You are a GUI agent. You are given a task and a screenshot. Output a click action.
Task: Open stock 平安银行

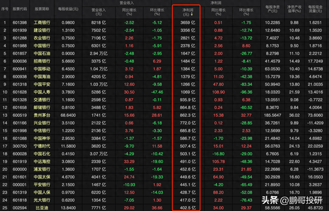[42, 185]
